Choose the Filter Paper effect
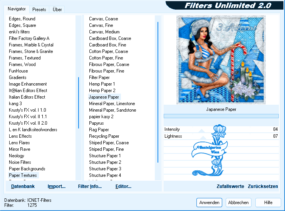This screenshot has height=211, width=285. coord(99,77)
